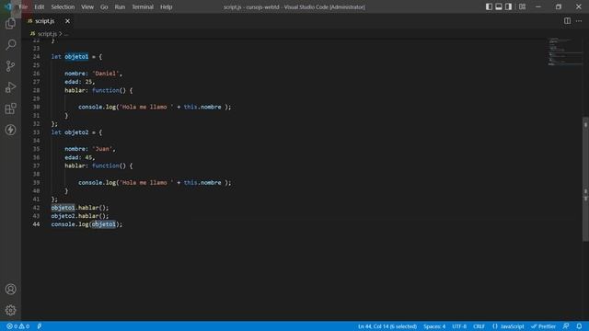Click the feedback icon in status bar
Image resolution: width=589 pixels, height=331 pixels.
coord(566,326)
